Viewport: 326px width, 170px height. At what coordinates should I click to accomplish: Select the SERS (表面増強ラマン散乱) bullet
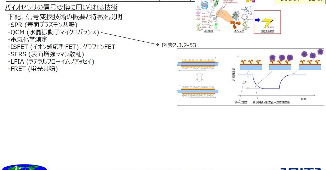tap(47, 54)
